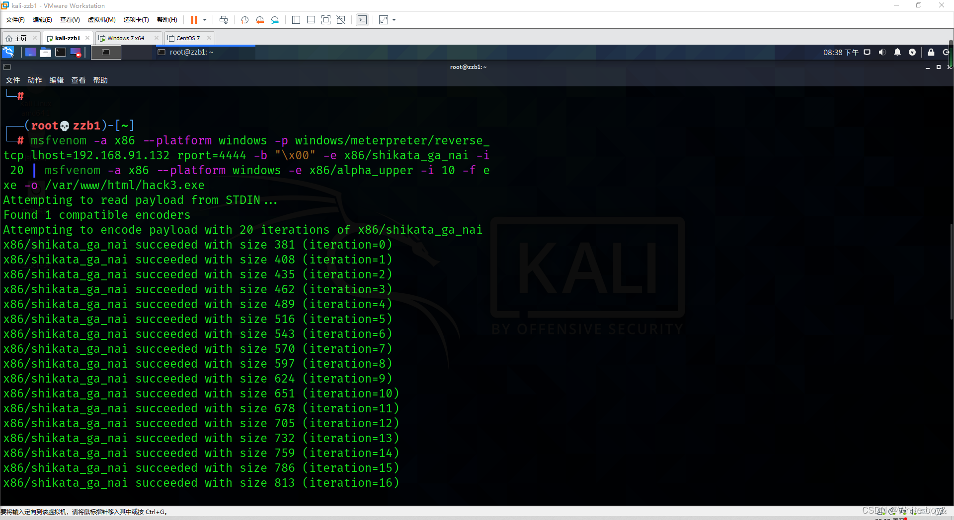Click the show desktop icon in Kali panel
Screen dimensions: 954x520
30,52
